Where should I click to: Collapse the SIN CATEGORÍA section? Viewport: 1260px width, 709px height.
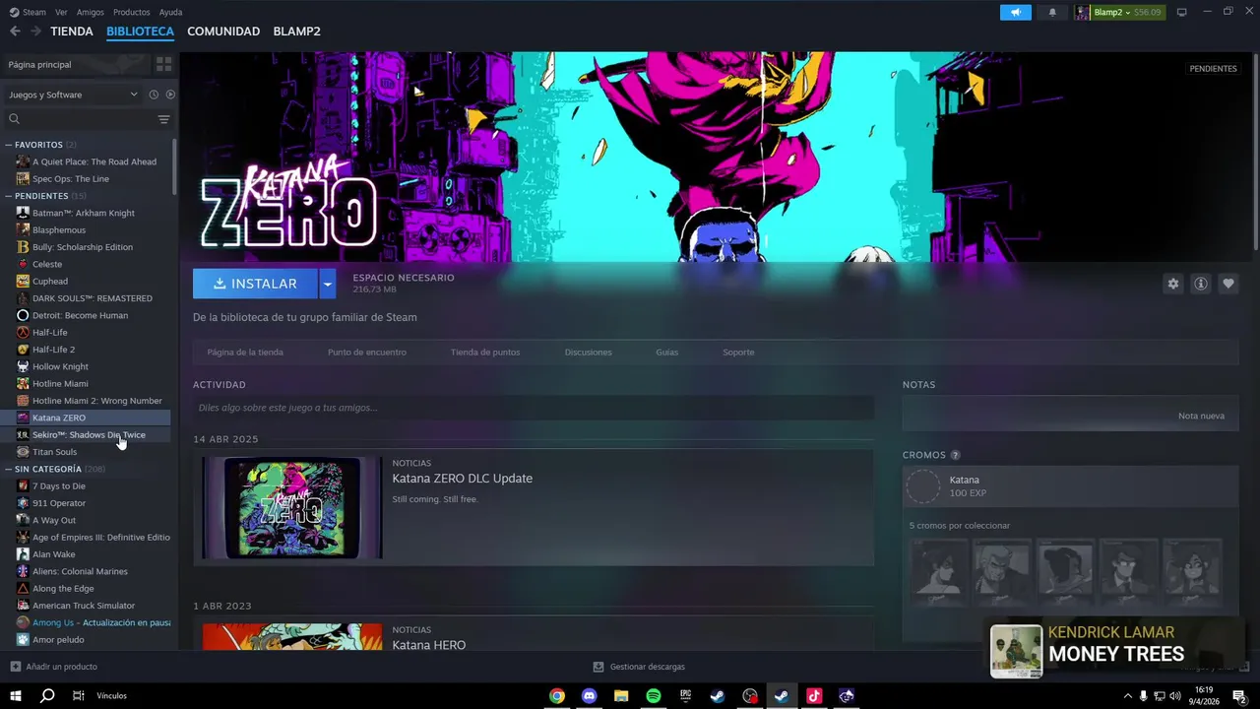click(9, 469)
